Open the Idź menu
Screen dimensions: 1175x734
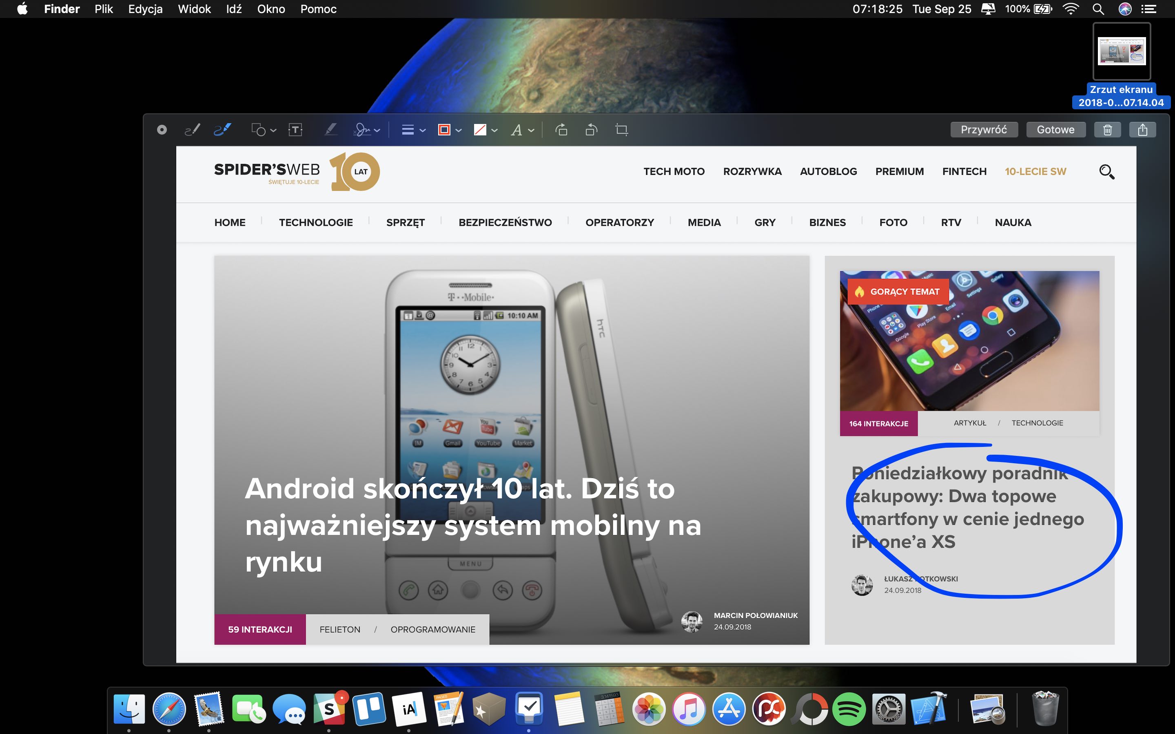click(234, 9)
